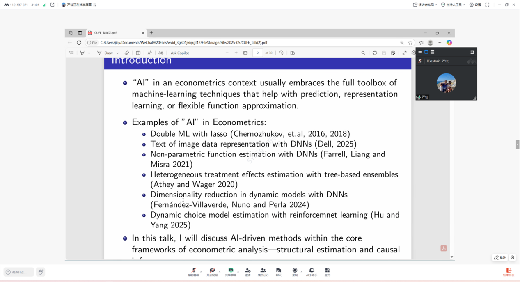Open the AI小助手 assistant
520x282 pixels.
pos(312,272)
